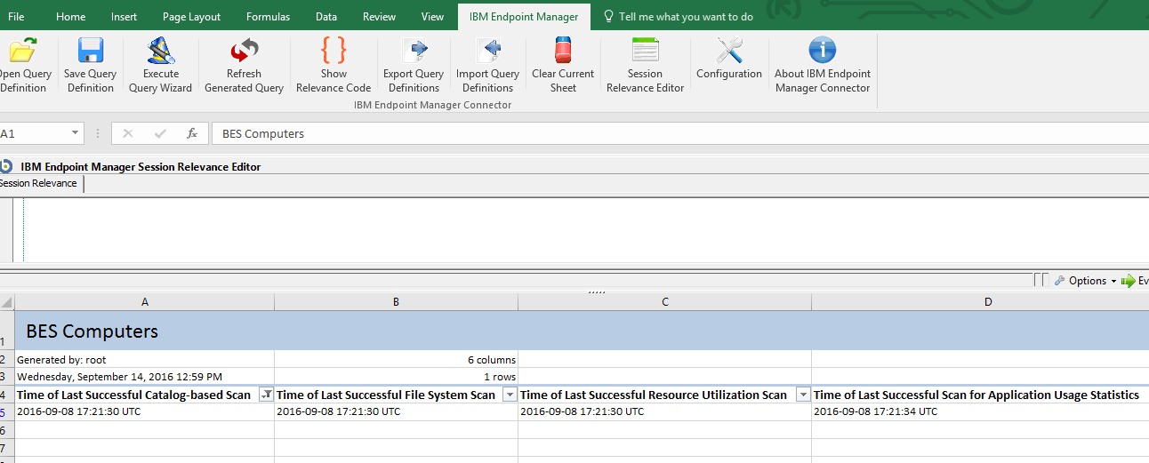The width and height of the screenshot is (1149, 463).
Task: Refresh Generated Query icon
Action: coord(244,50)
